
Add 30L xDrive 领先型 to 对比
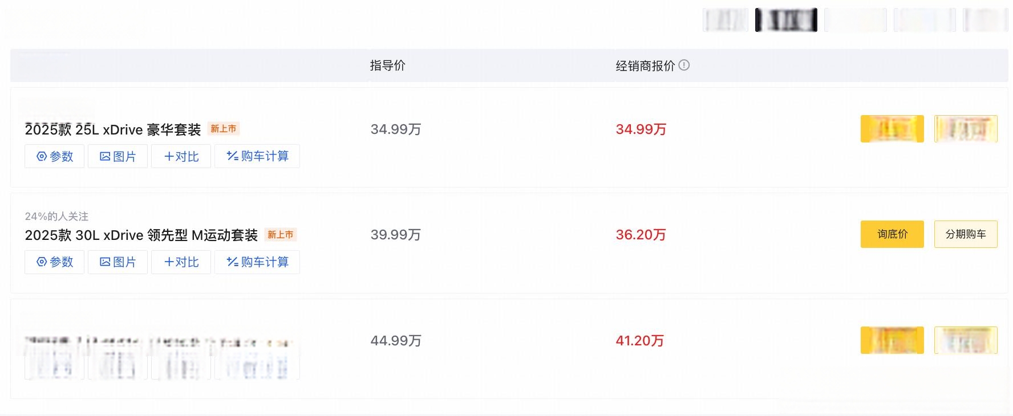click(x=181, y=262)
